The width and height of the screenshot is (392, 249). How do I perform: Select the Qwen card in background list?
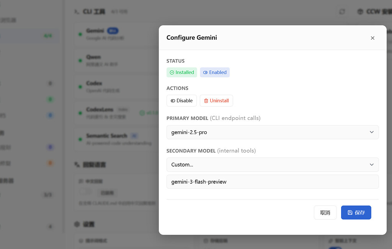pos(116,60)
